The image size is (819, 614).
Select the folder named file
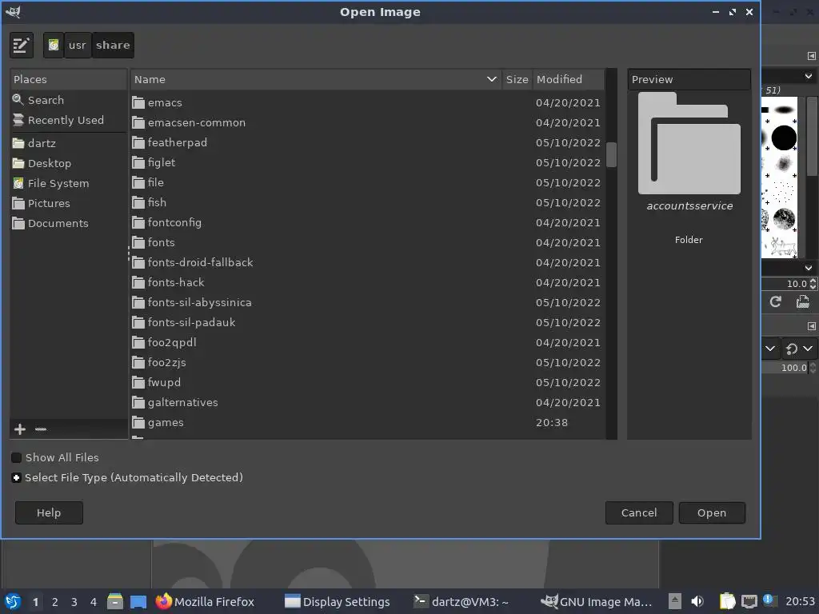(368, 183)
